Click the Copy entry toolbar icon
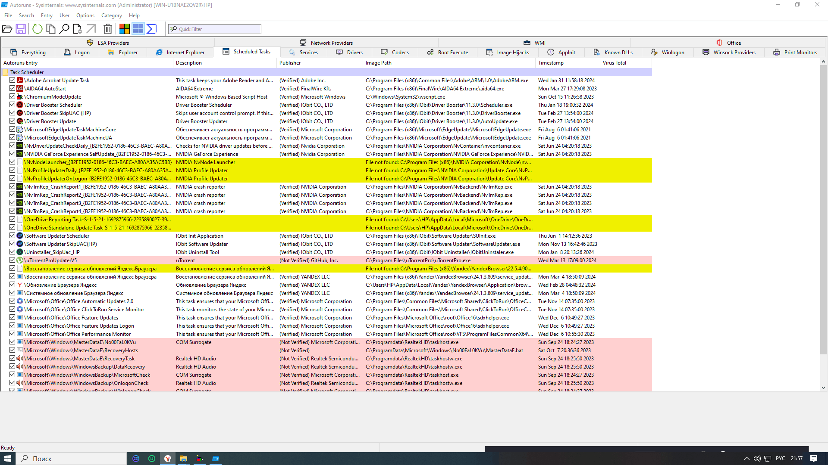Image resolution: width=828 pixels, height=465 pixels. pyautogui.click(x=51, y=29)
